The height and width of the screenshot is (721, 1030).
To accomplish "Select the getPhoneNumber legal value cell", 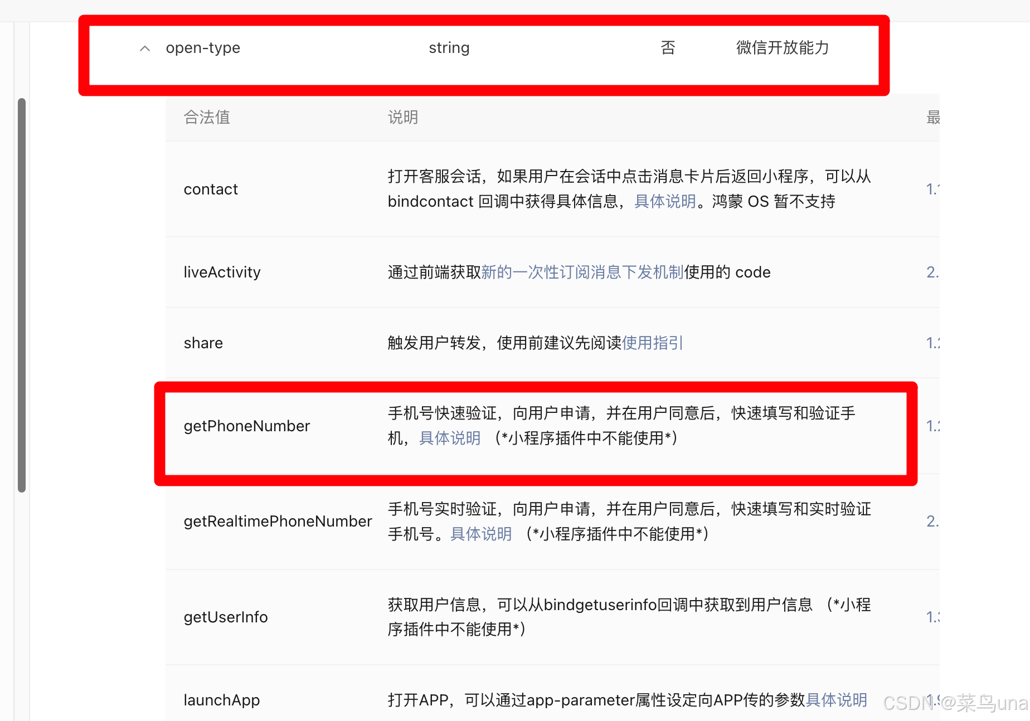I will 247,426.
